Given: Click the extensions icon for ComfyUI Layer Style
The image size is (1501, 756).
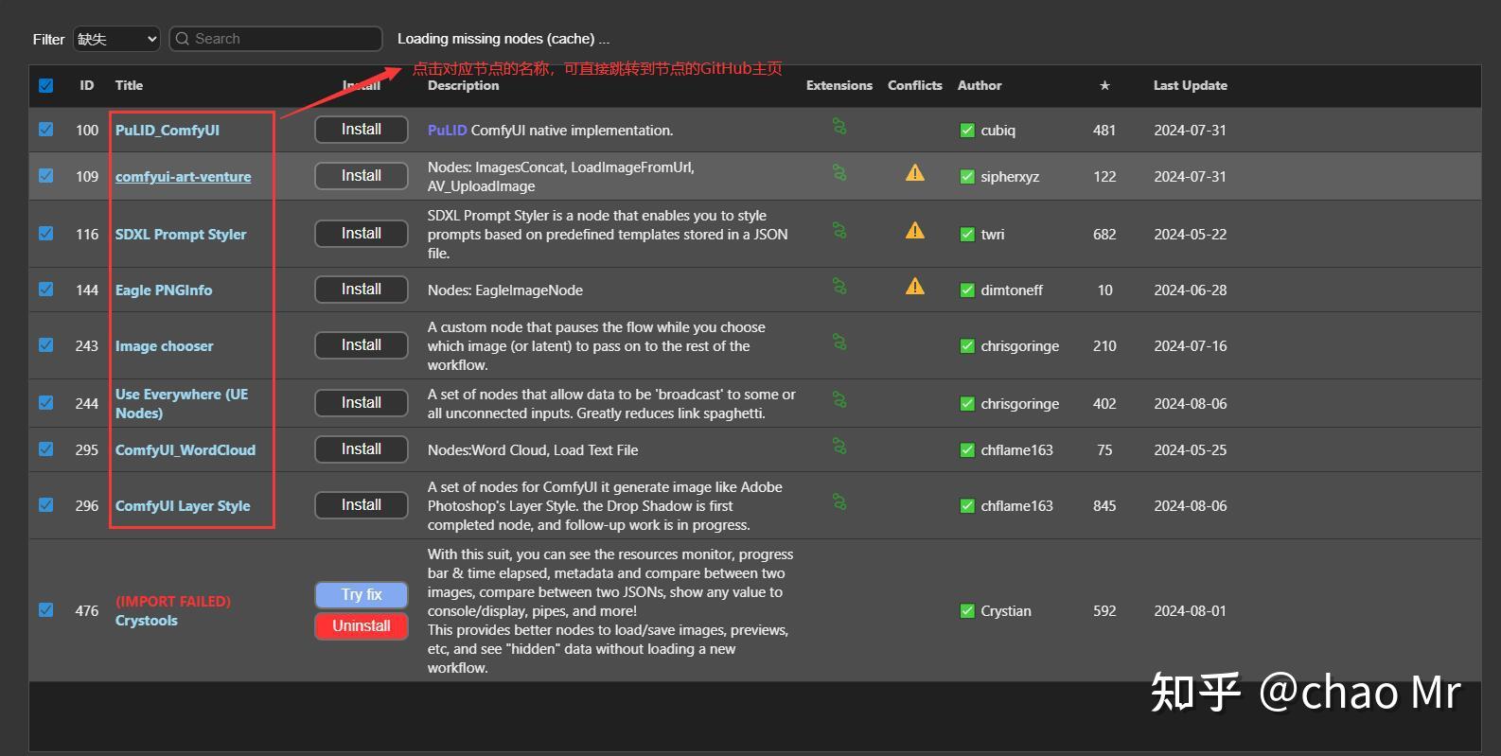Looking at the screenshot, I should 839,502.
